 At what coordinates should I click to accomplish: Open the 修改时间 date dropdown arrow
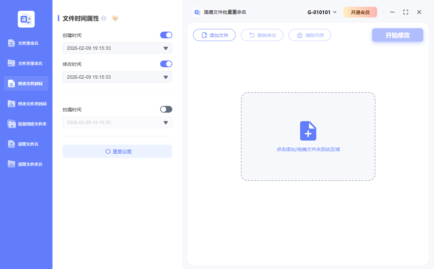pos(166,77)
